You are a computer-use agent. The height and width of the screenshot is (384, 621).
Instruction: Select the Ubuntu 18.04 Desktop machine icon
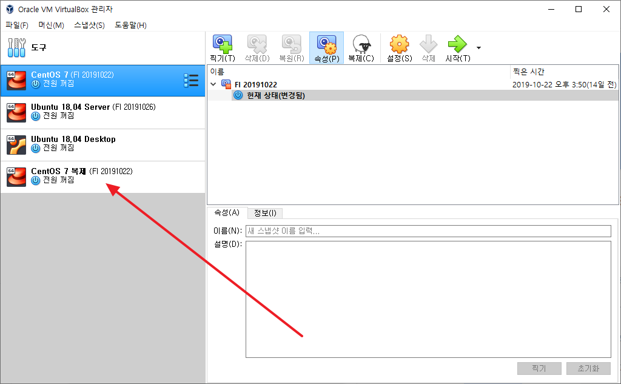(16, 144)
